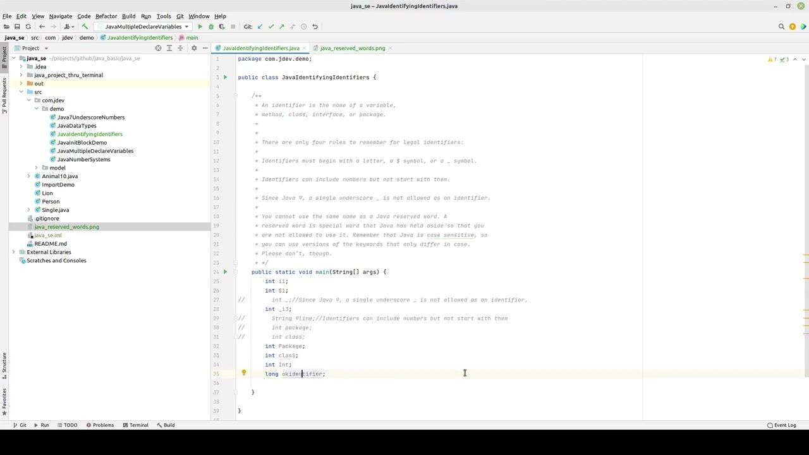Close the java_reserved_words.png tab
The image size is (809, 455).
[x=391, y=48]
